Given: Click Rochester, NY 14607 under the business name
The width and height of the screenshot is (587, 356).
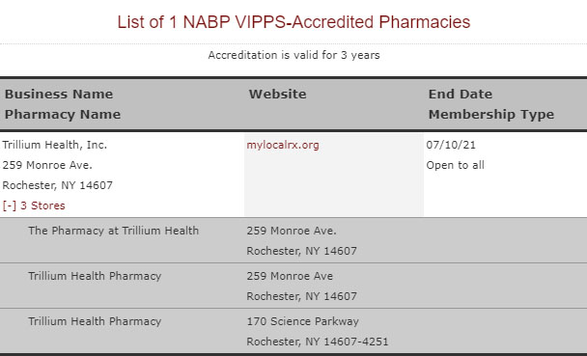Looking at the screenshot, I should coord(57,185).
